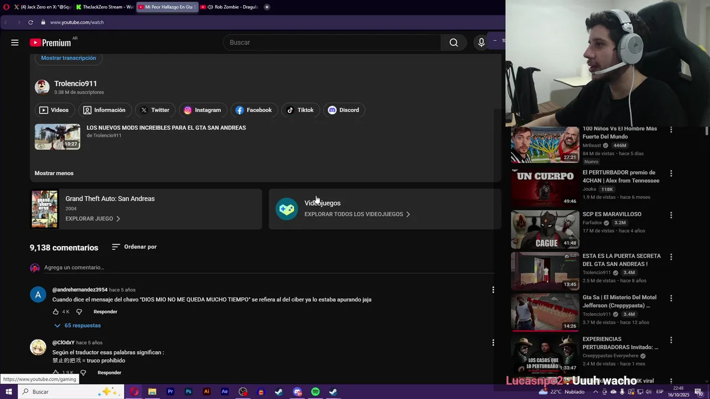Image resolution: width=710 pixels, height=399 pixels.
Task: Show hidden system tray icons
Action: pyautogui.click(x=596, y=392)
